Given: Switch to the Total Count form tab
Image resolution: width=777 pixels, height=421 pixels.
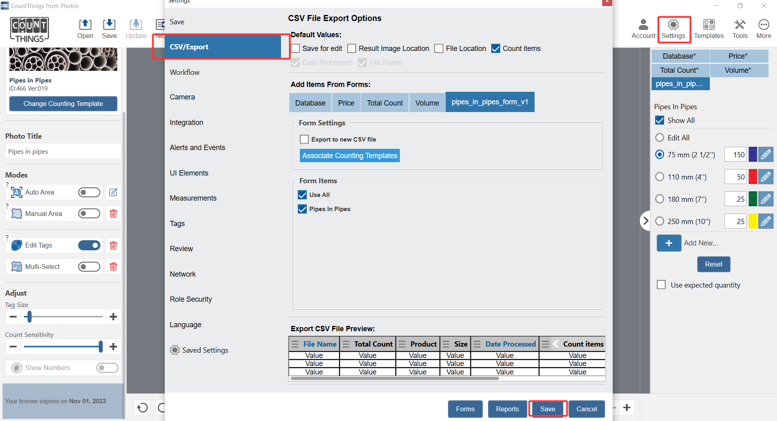Looking at the screenshot, I should click(384, 103).
